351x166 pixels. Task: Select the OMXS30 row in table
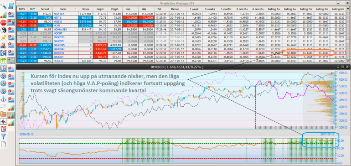(x=181, y=53)
